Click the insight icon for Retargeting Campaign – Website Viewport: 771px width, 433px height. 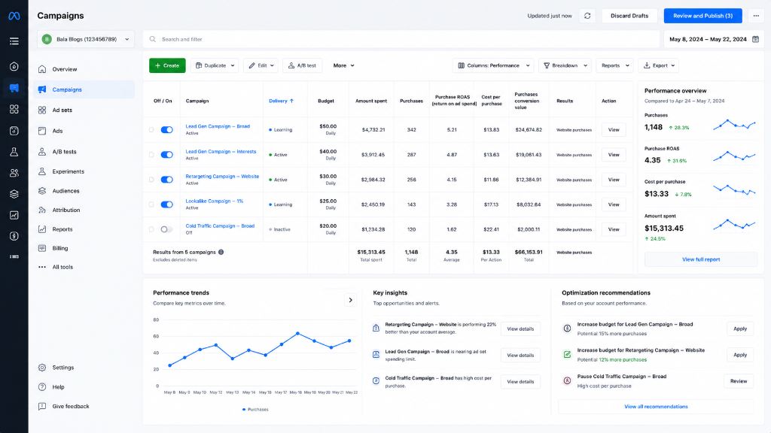[x=376, y=328]
